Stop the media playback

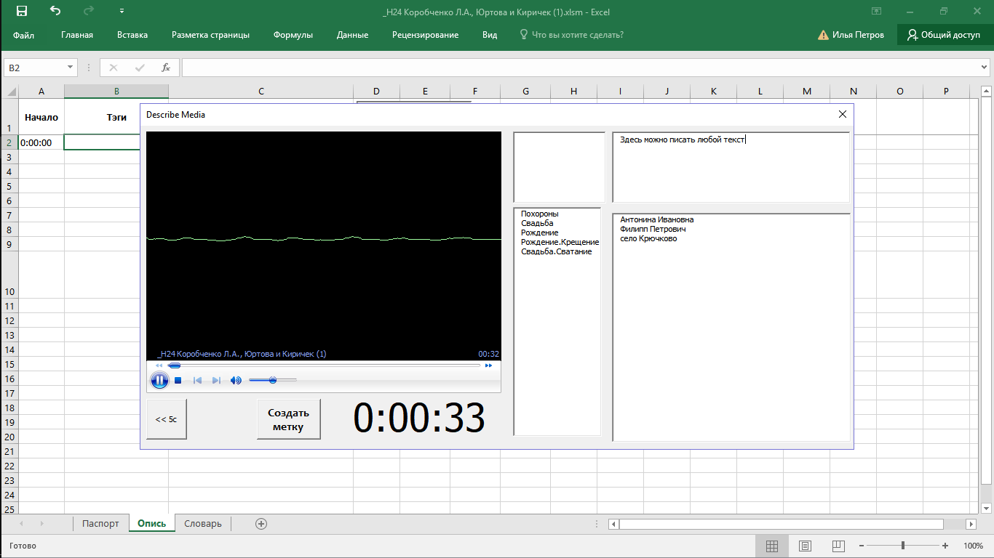point(178,380)
